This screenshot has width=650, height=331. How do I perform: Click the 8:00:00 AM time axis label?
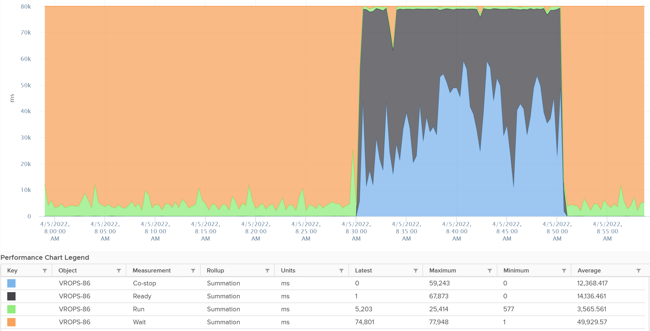[x=55, y=232]
